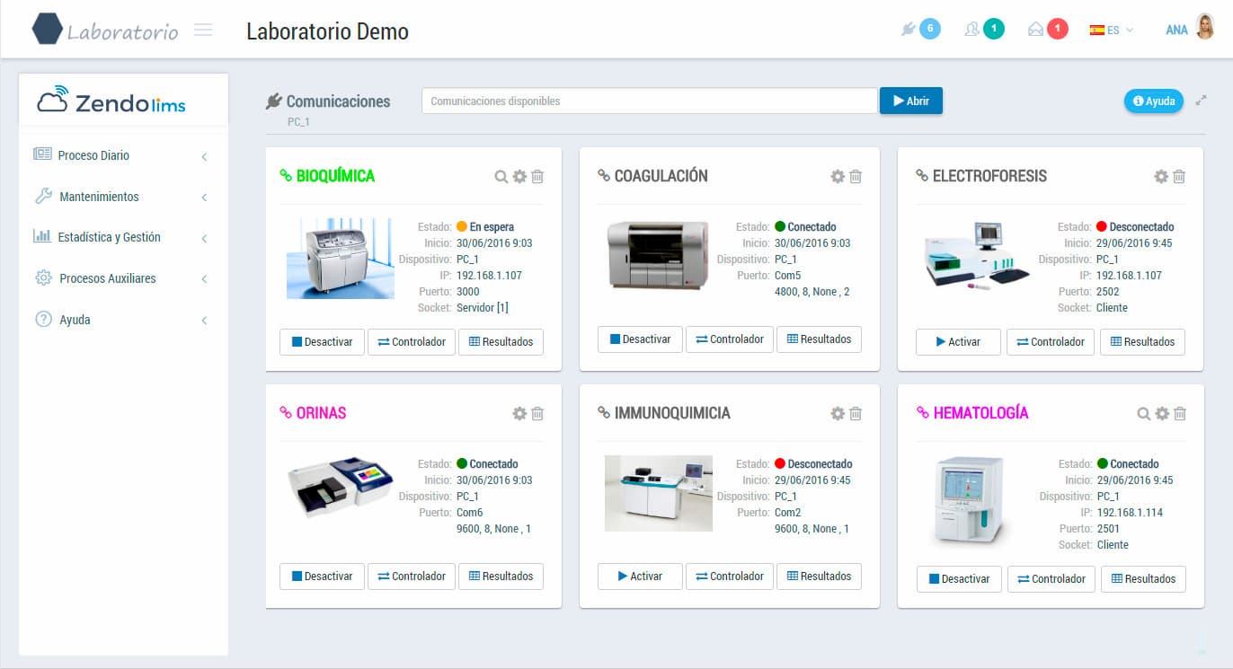Activate the IMMUNOQUIMICIA communication
1233x669 pixels.
coord(639,577)
